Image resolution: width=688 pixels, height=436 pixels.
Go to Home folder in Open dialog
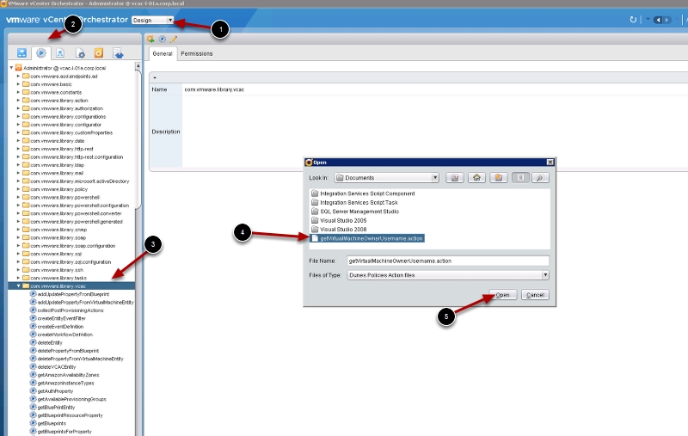[476, 177]
